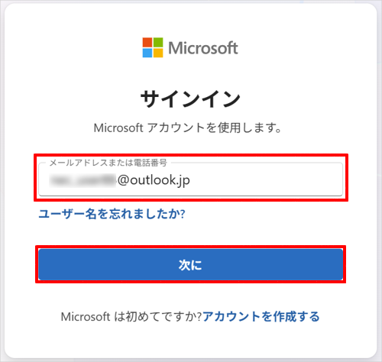The height and width of the screenshot is (362, 382).
Task: Click the blue 次に button
Action: (190, 264)
